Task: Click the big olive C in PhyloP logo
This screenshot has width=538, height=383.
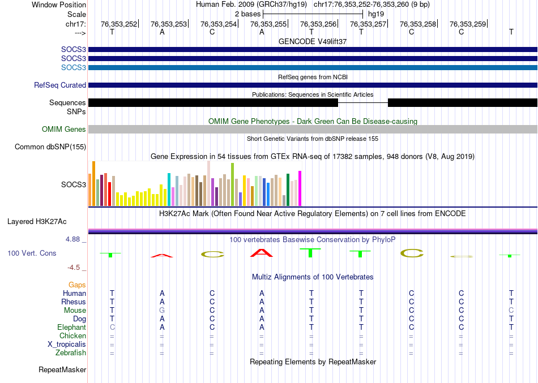Action: pyautogui.click(x=412, y=253)
